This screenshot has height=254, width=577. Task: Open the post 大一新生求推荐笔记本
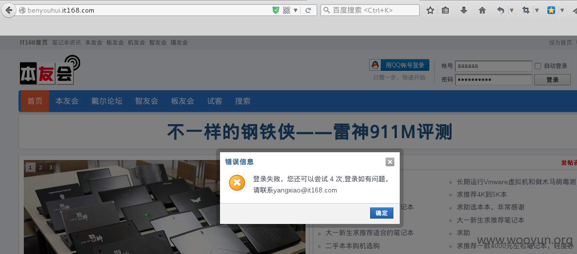490,220
